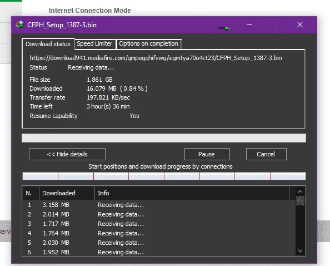
Task: Click the IDM globe icon in title bar
Action: [x=20, y=25]
